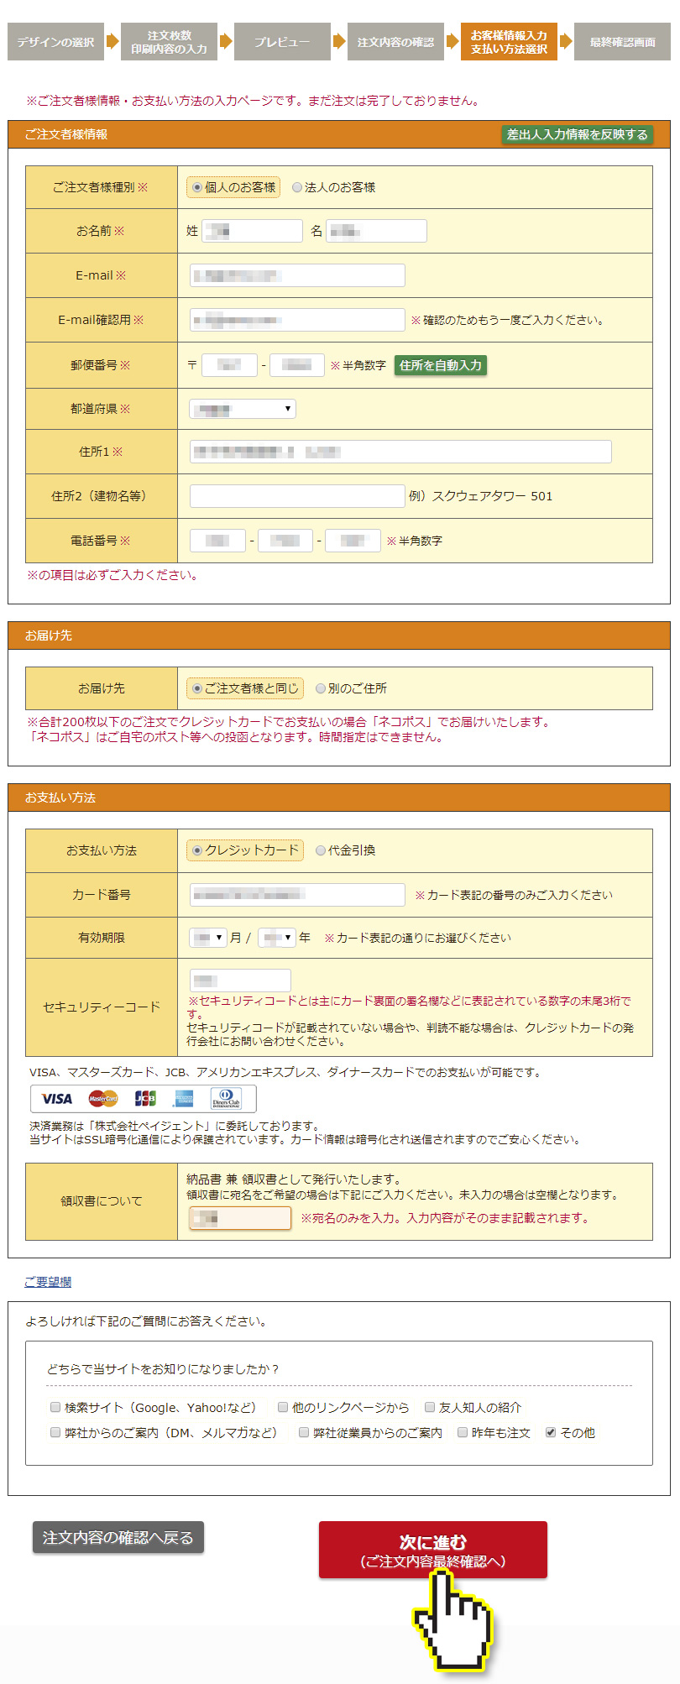The image size is (680, 1684).
Task: Choose 別のご住所 delivery option
Action: tap(321, 688)
